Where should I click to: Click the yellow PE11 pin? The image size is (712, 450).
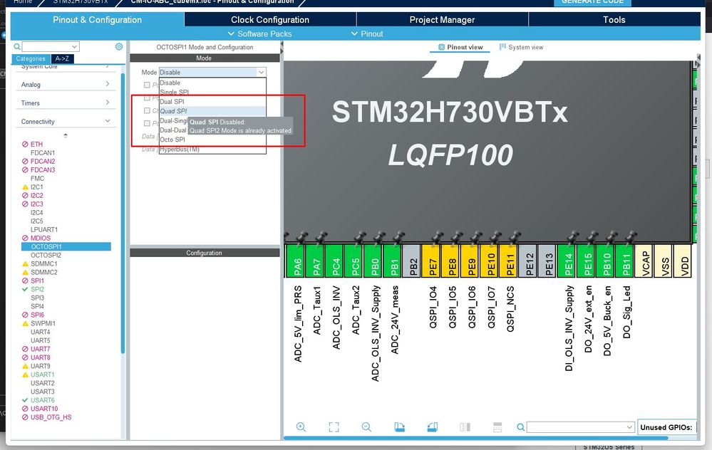coord(509,261)
